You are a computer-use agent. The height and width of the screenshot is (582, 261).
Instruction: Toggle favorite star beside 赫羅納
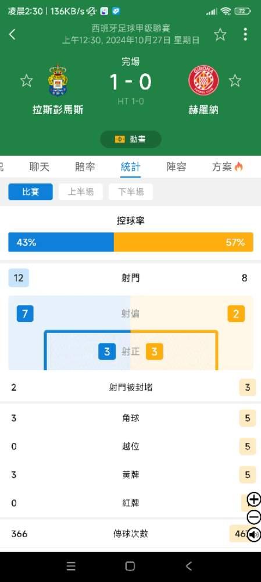click(x=235, y=80)
